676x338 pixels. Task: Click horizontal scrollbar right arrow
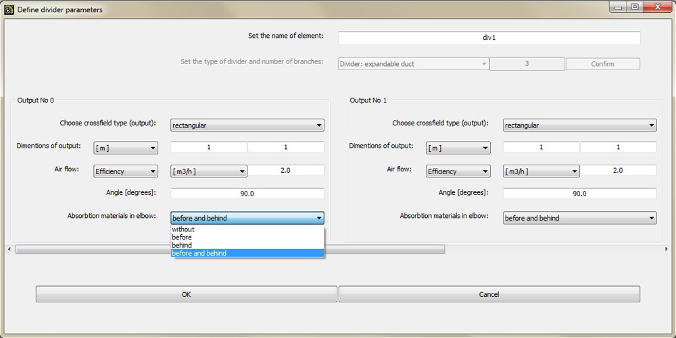click(x=667, y=249)
